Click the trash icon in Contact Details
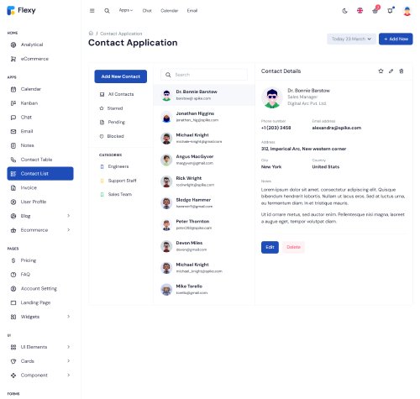Screen dimensions: 420x399 [x=402, y=71]
